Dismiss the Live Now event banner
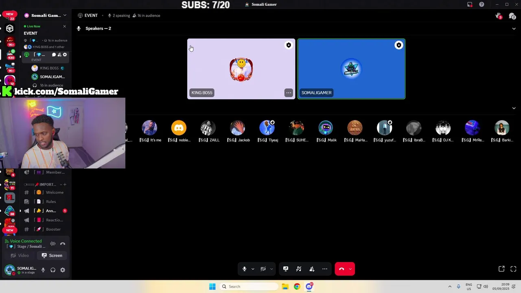This screenshot has width=521, height=293. point(64,26)
